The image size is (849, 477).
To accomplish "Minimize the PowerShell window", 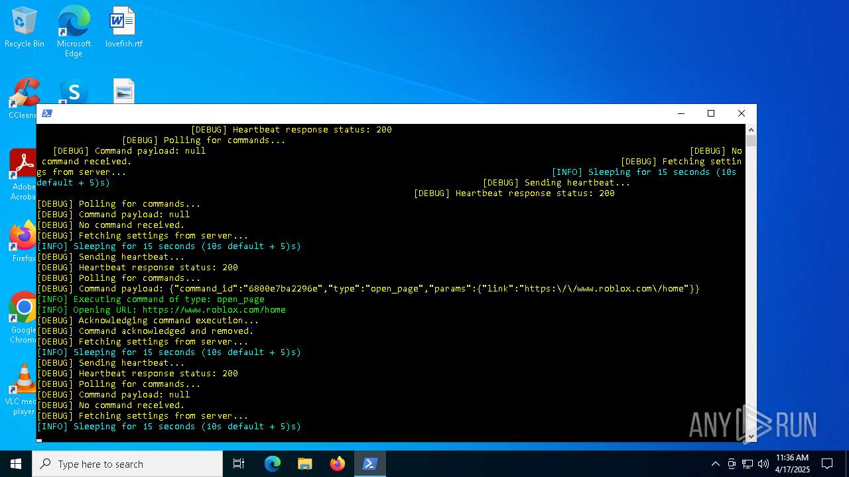I will (x=681, y=113).
